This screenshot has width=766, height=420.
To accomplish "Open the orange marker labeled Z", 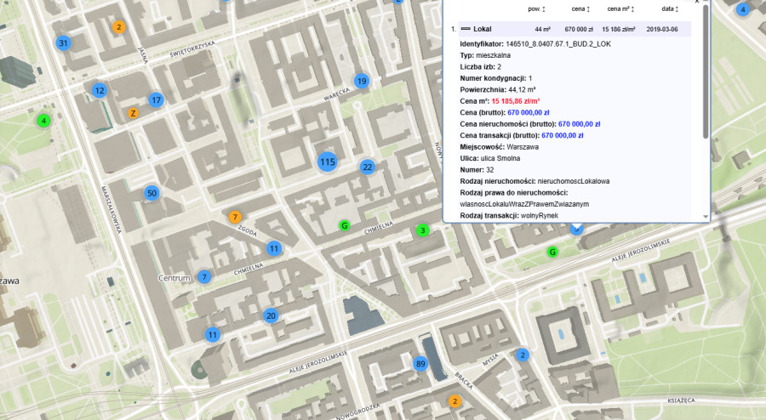I will (132, 113).
